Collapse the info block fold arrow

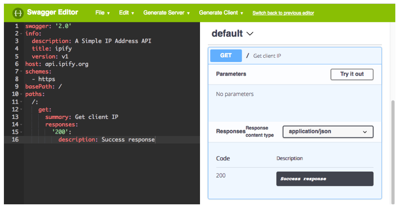[21, 34]
